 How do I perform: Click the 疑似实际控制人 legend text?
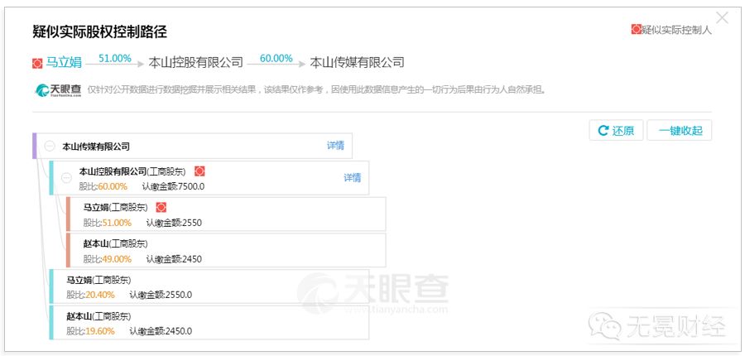click(677, 30)
